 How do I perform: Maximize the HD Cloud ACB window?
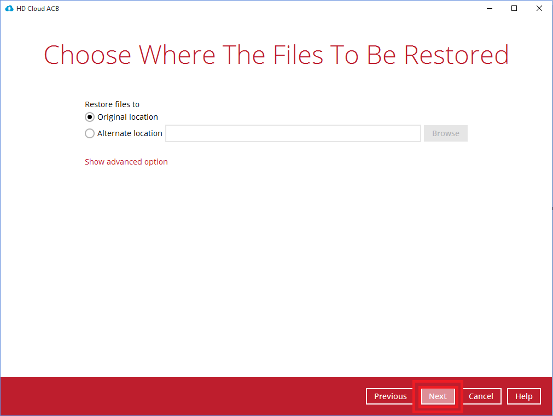click(514, 8)
